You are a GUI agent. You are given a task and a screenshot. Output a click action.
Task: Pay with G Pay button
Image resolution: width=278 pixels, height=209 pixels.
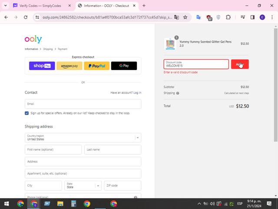click(124, 66)
